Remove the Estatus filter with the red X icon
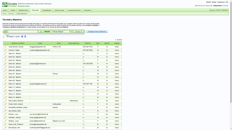The image size is (232, 130). pyautogui.click(x=25, y=36)
